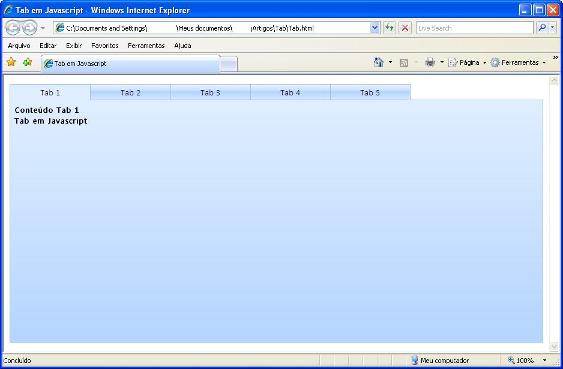
Task: Refresh the current page
Action: click(390, 28)
